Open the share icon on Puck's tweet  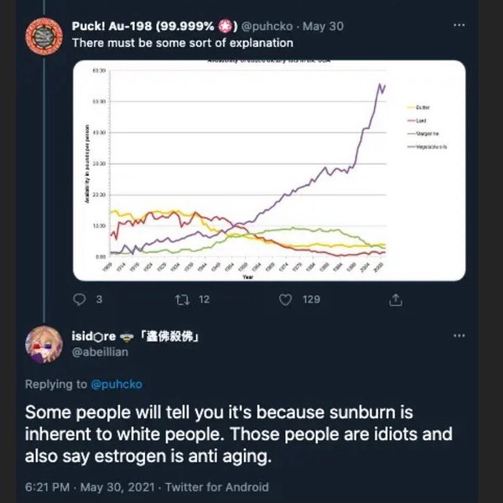coord(396,298)
